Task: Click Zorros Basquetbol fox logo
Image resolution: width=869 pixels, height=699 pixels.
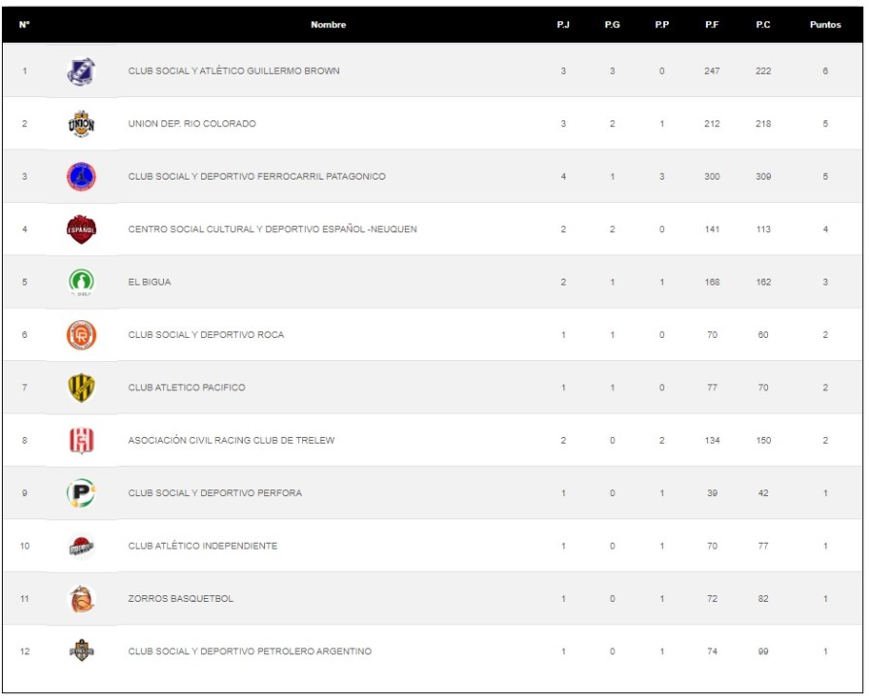Action: point(82,599)
